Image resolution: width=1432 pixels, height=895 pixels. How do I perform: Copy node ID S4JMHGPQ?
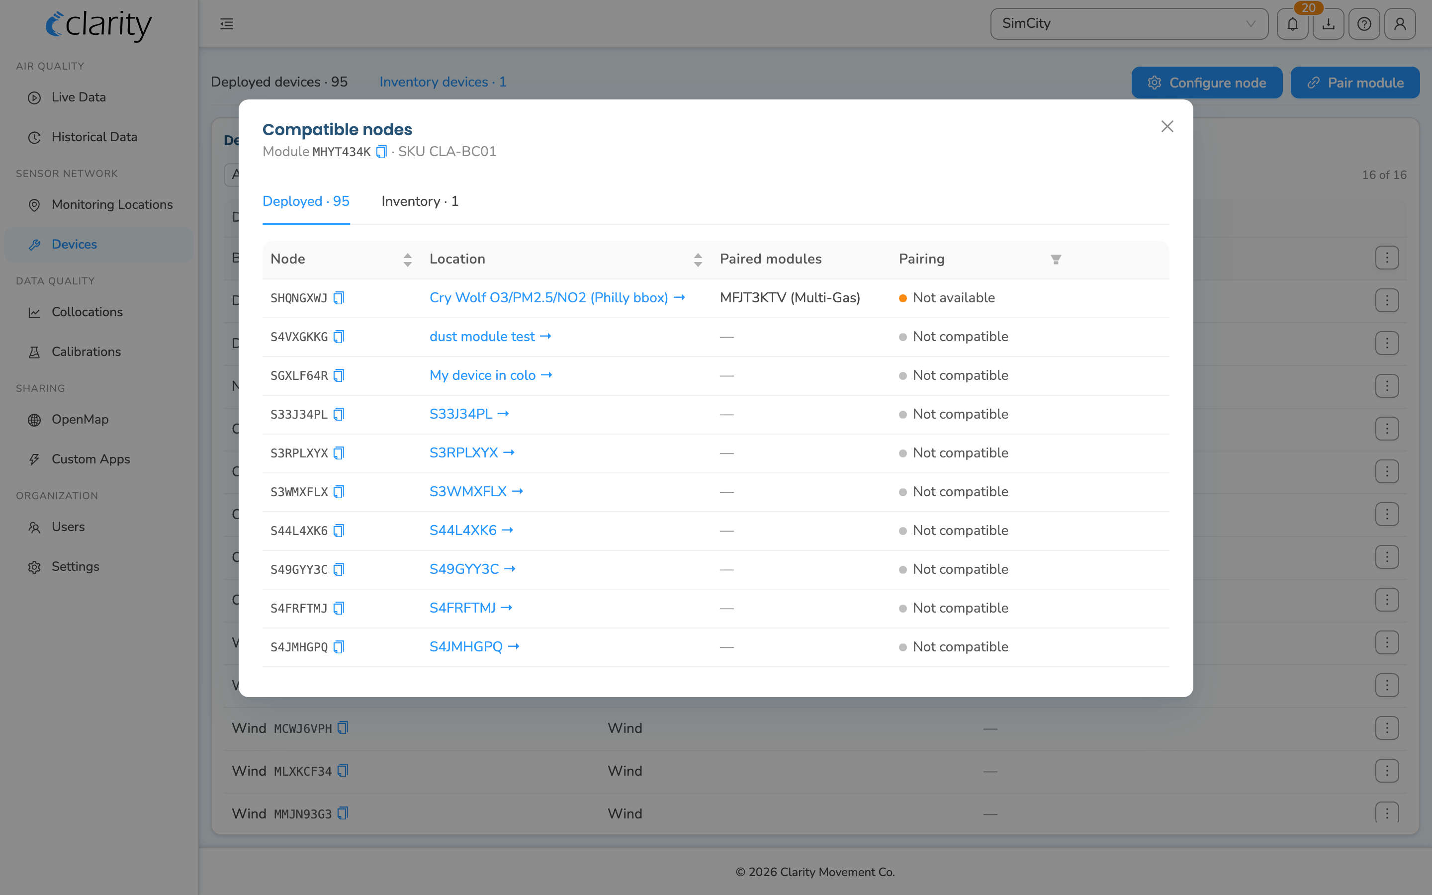tap(339, 647)
